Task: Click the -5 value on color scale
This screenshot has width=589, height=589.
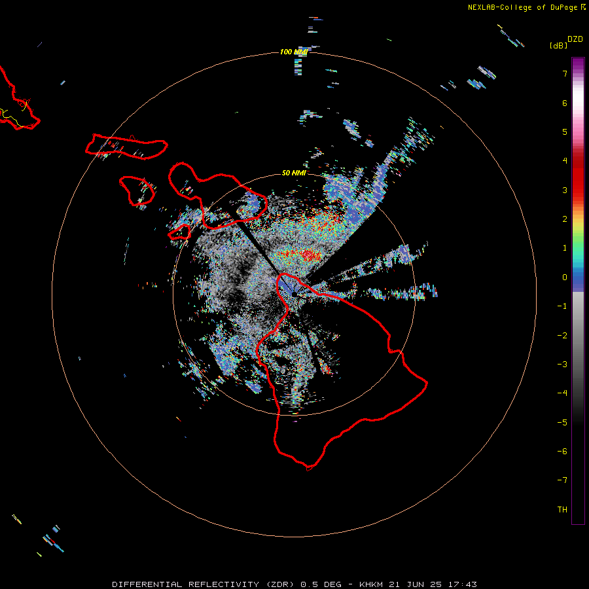Action: (562, 423)
